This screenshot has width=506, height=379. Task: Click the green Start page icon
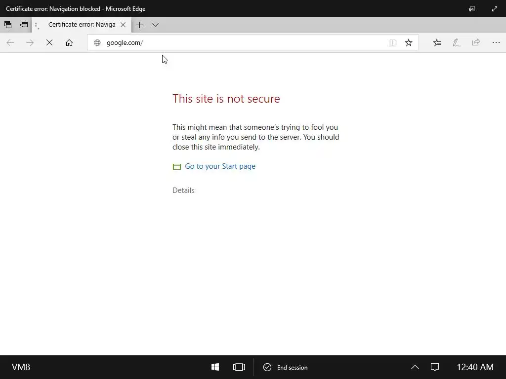pos(176,167)
